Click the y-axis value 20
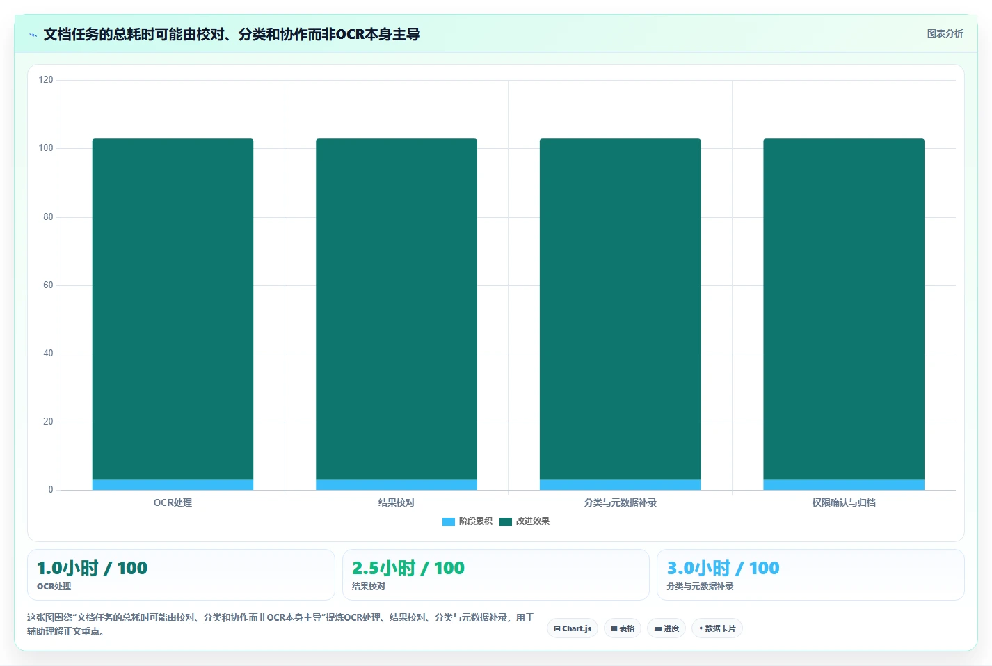Screen dimensions: 992x666 [x=48, y=422]
